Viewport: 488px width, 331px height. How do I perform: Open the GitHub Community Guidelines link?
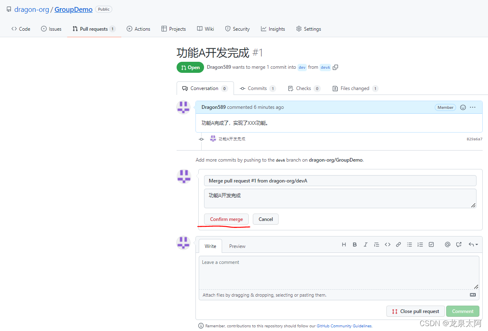coord(344,326)
